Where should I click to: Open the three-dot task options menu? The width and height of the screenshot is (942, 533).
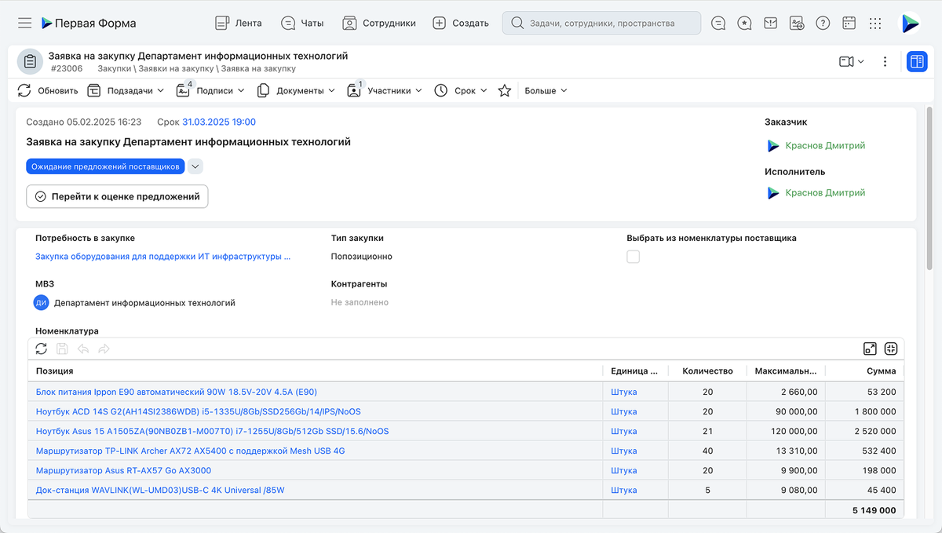pos(885,61)
